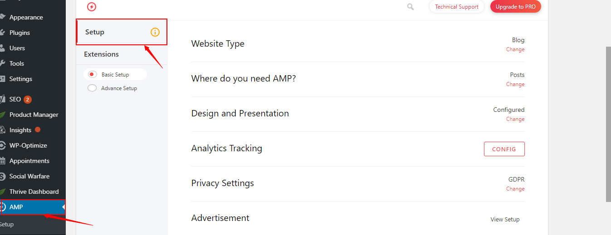Click Change link under Website Type Blog
Viewport: 611px width, 235px height.
pyautogui.click(x=515, y=49)
